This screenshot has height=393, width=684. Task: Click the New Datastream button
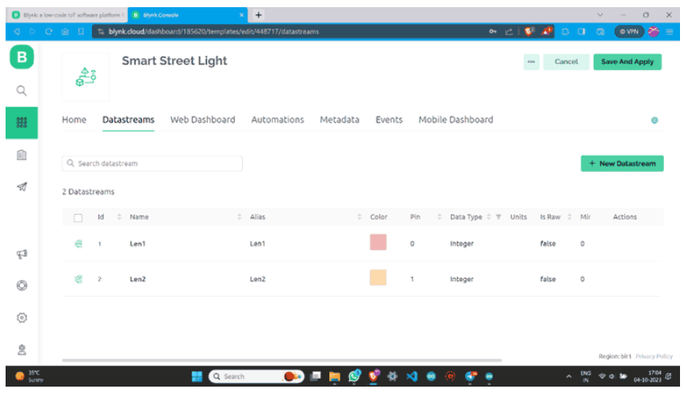pyautogui.click(x=622, y=163)
